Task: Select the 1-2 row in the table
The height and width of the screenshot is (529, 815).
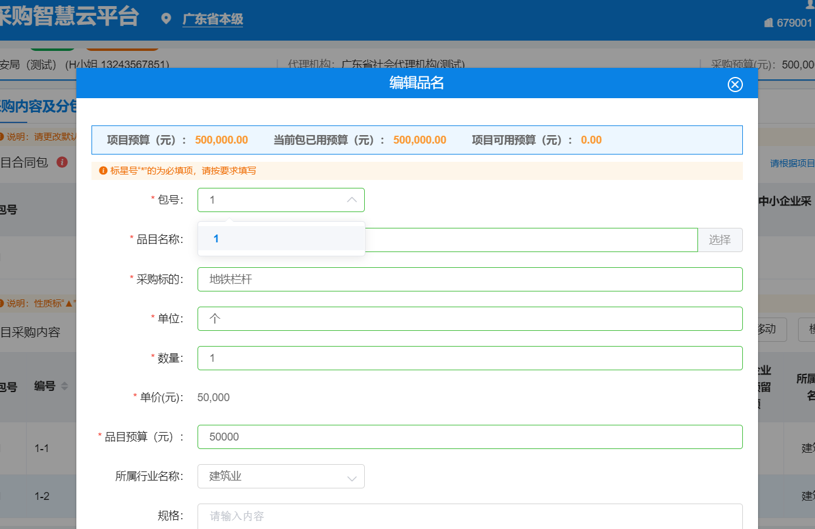Action: [x=42, y=496]
